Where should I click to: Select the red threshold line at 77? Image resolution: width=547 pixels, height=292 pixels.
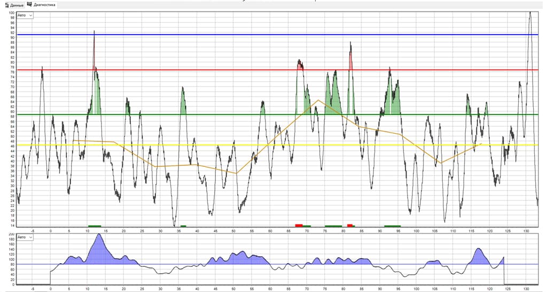(x=277, y=70)
